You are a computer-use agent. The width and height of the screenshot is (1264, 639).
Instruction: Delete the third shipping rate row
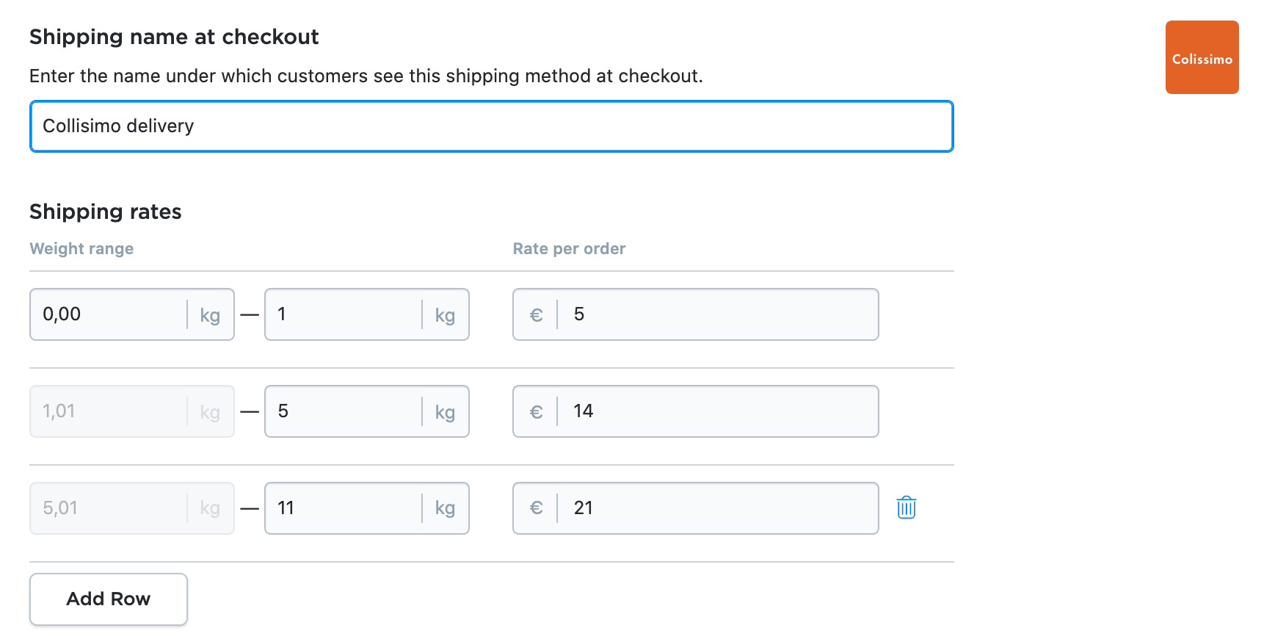tap(905, 508)
